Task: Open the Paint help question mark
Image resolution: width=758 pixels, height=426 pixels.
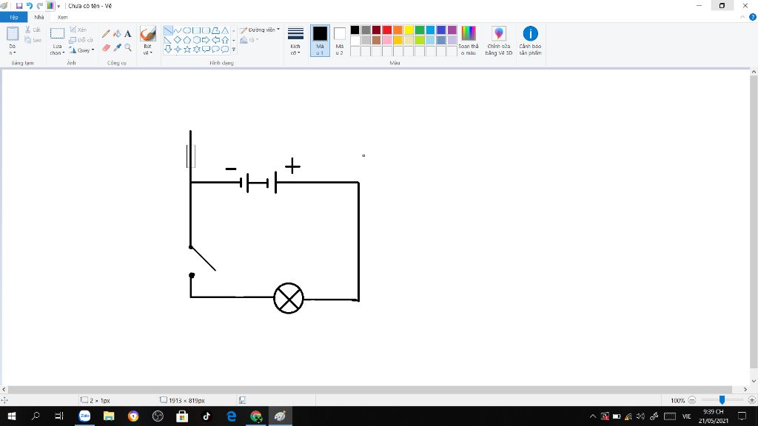Action: pos(752,17)
